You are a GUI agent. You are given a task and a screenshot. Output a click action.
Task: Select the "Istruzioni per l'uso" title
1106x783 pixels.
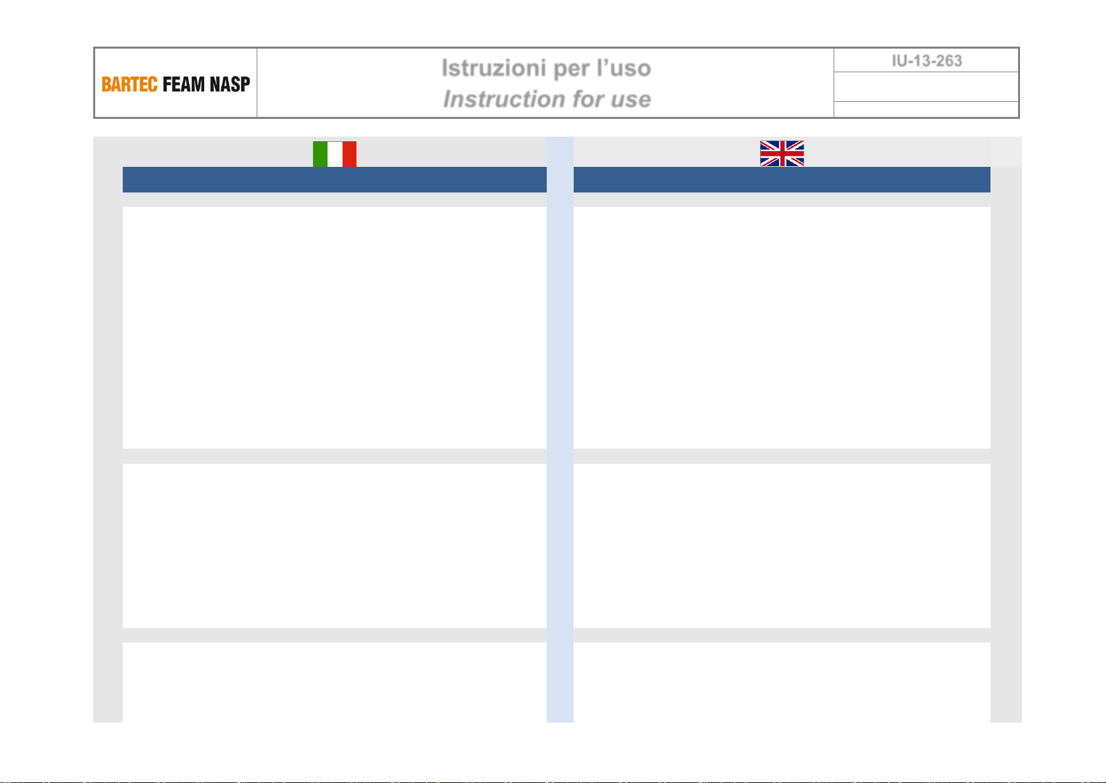tap(545, 68)
